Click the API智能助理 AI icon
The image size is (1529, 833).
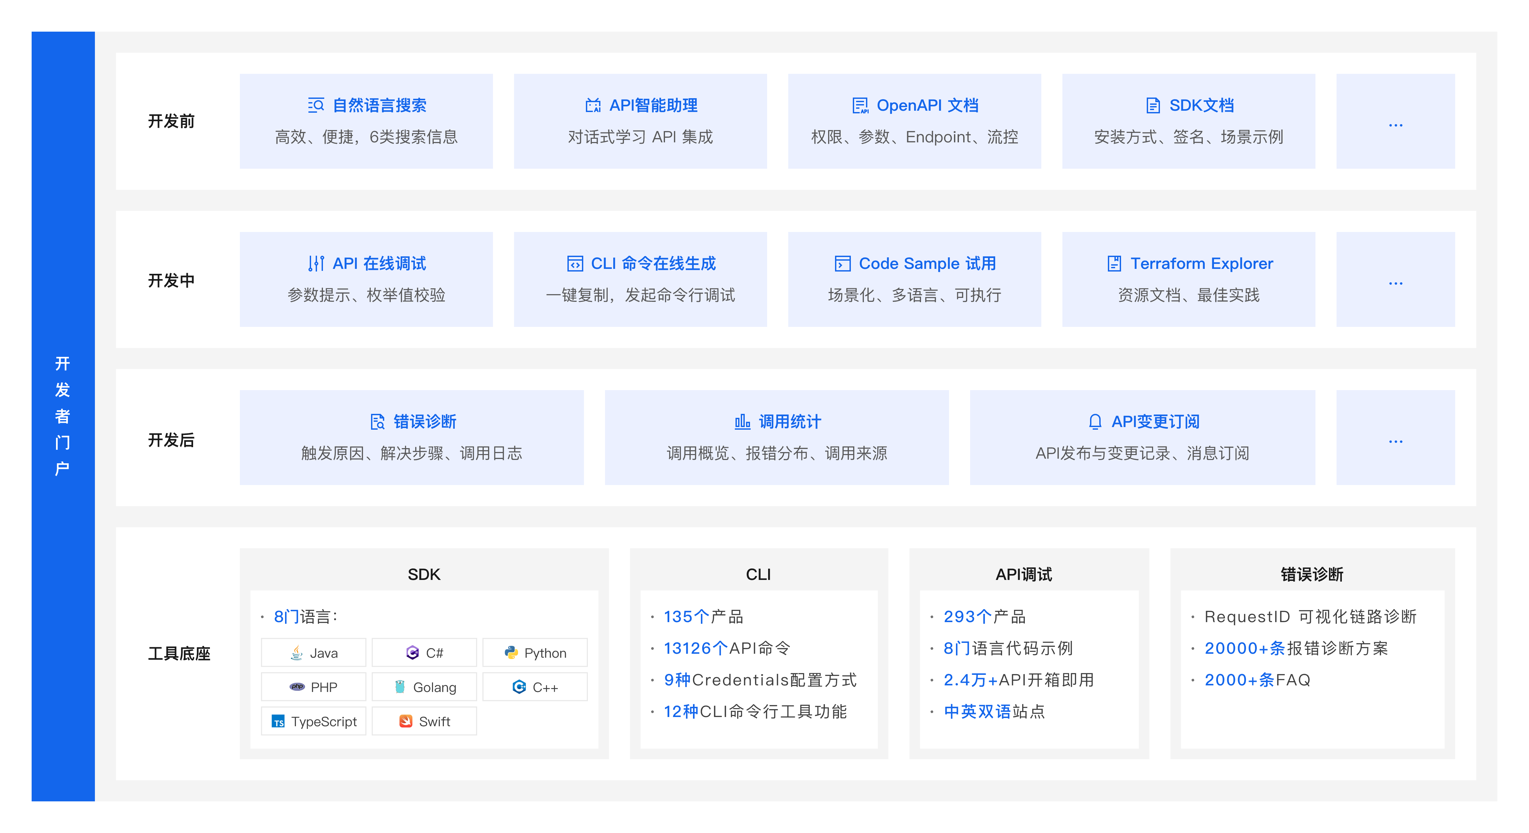coord(593,105)
